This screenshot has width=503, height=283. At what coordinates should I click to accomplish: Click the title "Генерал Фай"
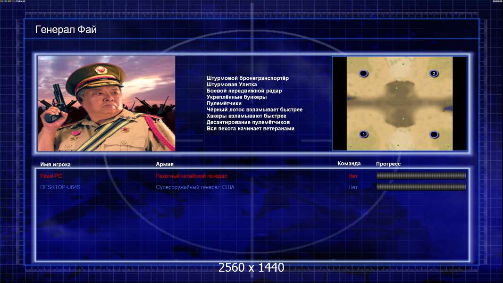point(66,30)
